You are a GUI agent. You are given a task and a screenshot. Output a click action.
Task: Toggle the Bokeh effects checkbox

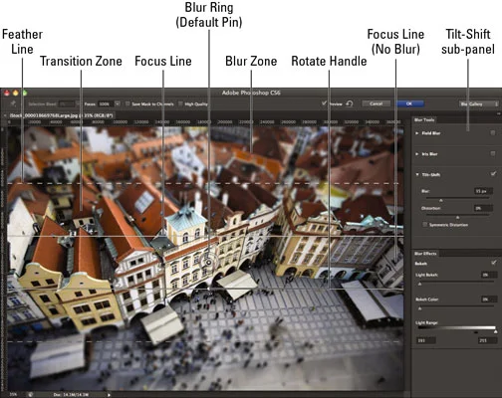pos(493,263)
